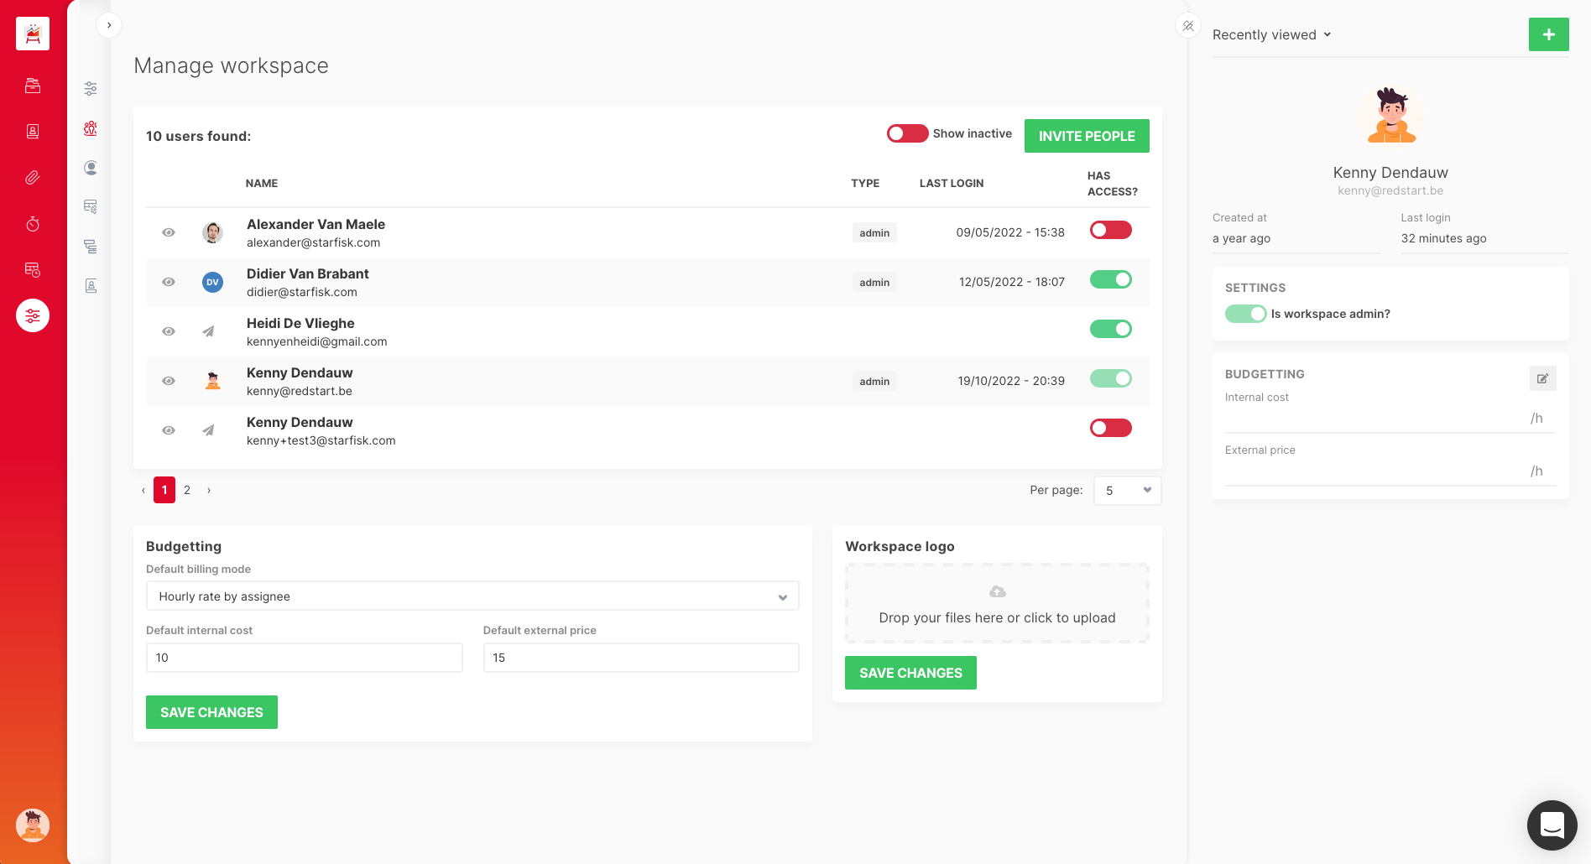Open the Per page dropdown

1127,491
